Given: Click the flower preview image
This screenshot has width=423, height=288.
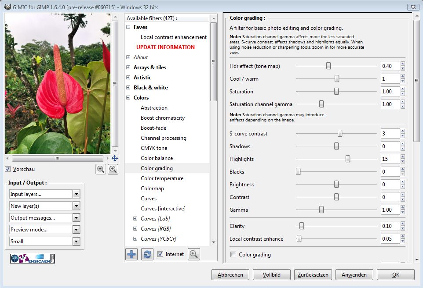Looking at the screenshot, I should pos(58,84).
